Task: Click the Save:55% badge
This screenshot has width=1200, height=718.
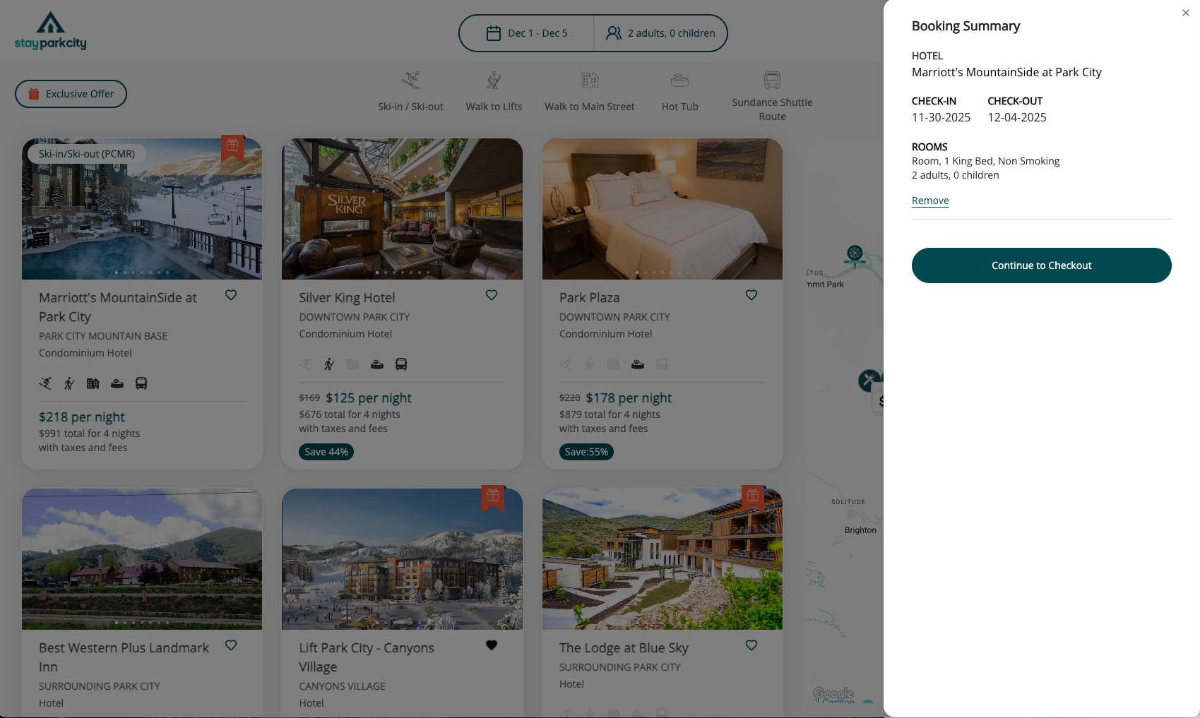Action: (x=586, y=452)
